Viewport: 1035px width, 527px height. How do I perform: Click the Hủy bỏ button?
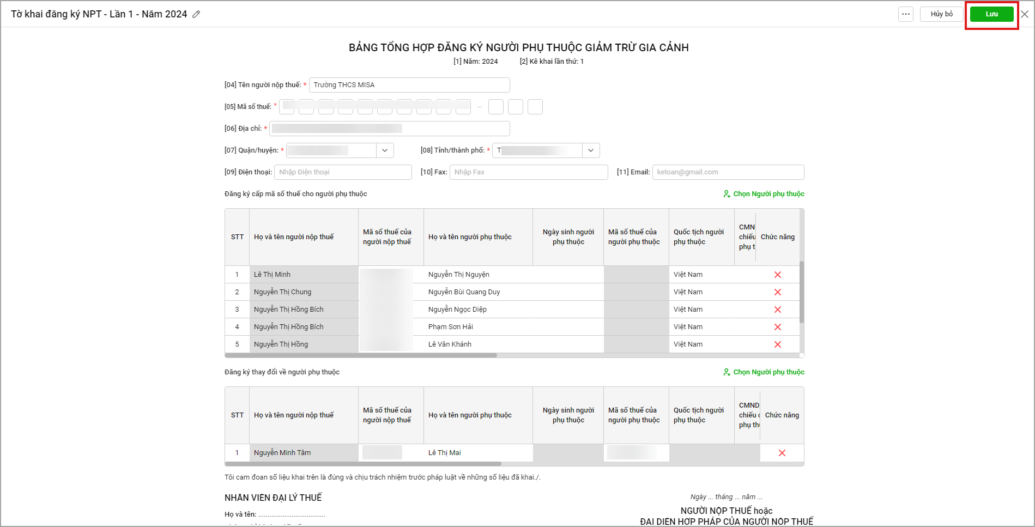click(941, 14)
